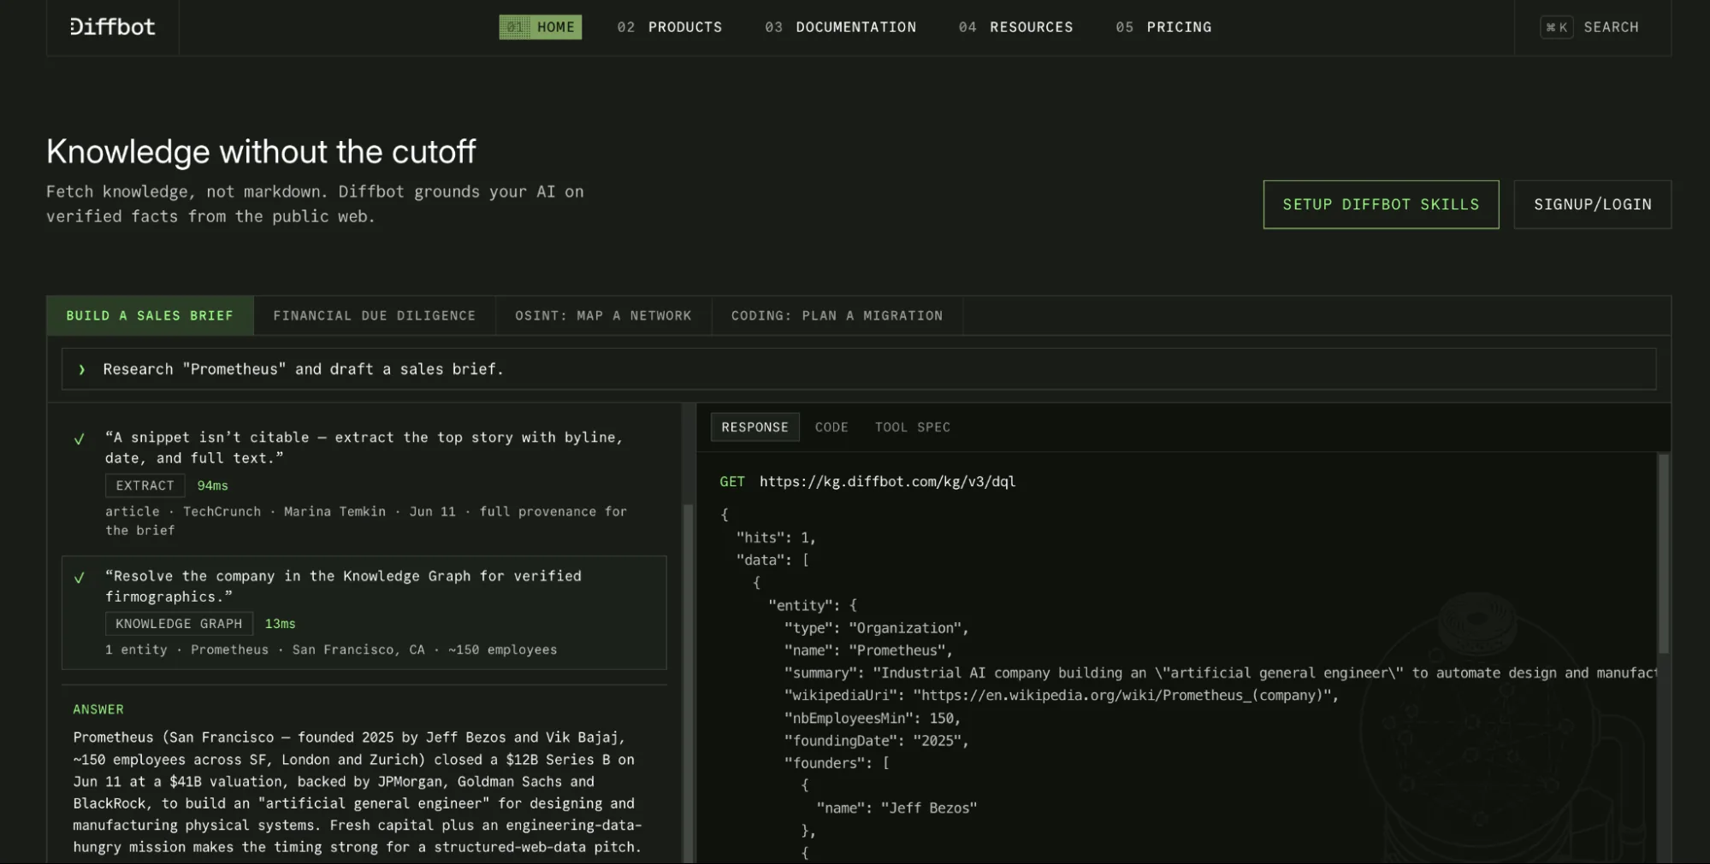Click the GET method label
This screenshot has height=864, width=1710.
(x=732, y=481)
